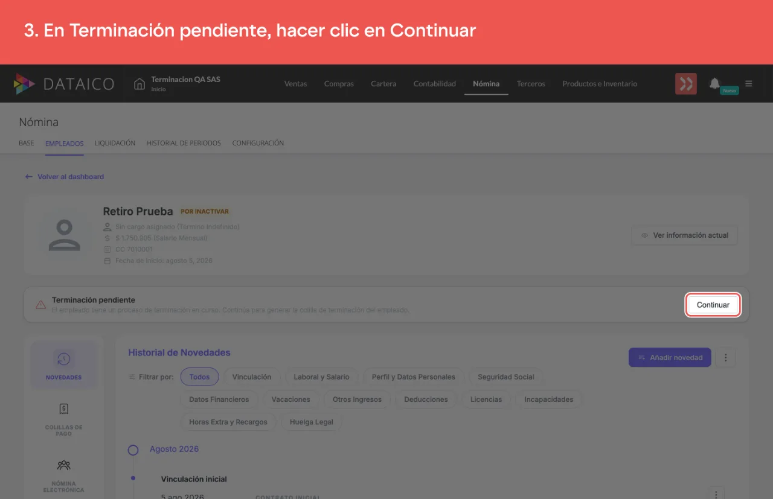Open Nómina Electrónica in sidebar

[63, 476]
